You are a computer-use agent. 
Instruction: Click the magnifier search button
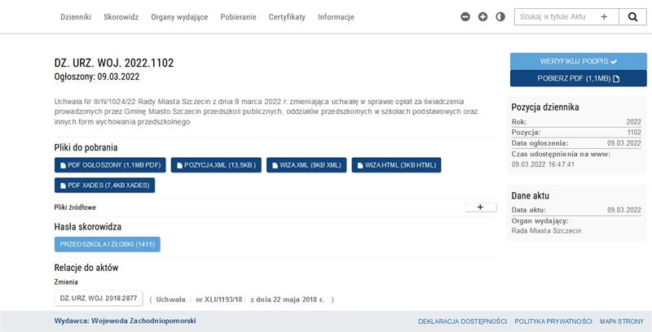(632, 16)
